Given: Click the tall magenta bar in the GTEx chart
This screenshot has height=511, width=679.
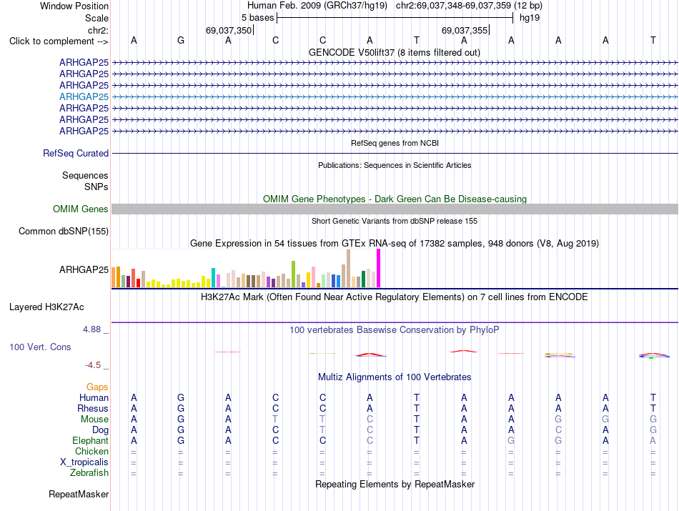Looking at the screenshot, I should pos(379,268).
